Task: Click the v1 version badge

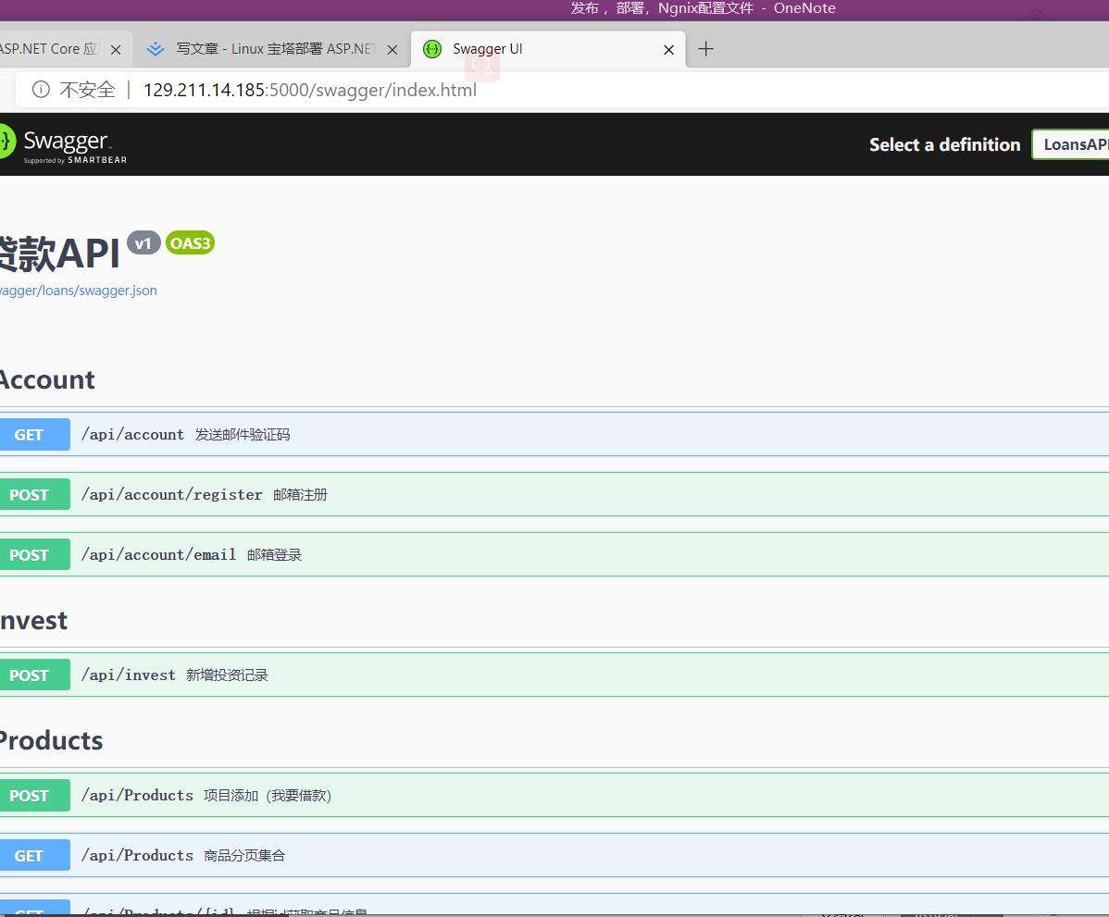Action: pyautogui.click(x=143, y=242)
